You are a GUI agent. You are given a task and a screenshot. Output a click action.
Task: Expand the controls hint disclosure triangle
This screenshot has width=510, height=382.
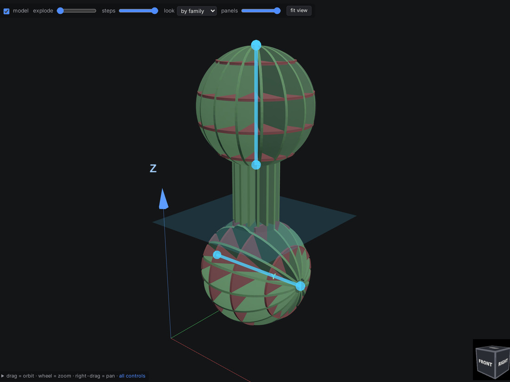pos(3,376)
